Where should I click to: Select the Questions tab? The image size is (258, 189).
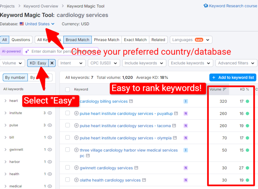(21, 40)
